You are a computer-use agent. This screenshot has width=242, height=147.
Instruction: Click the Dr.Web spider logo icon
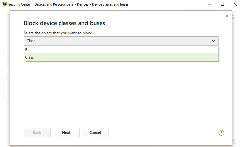(5, 4)
